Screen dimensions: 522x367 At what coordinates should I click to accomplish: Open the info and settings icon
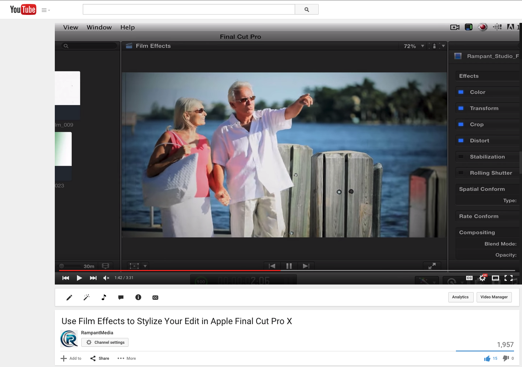click(x=138, y=297)
